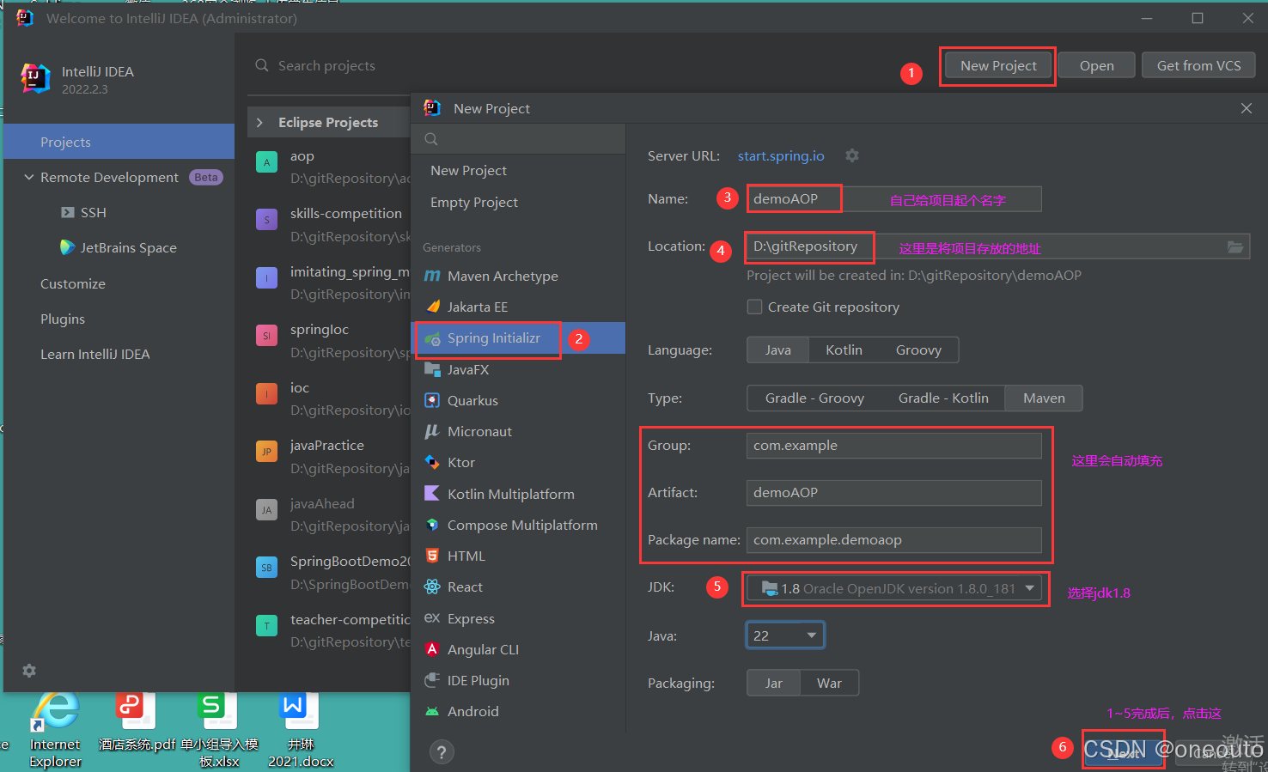1268x772 pixels.
Task: Open the Java version dropdown
Action: pyautogui.click(x=810, y=635)
